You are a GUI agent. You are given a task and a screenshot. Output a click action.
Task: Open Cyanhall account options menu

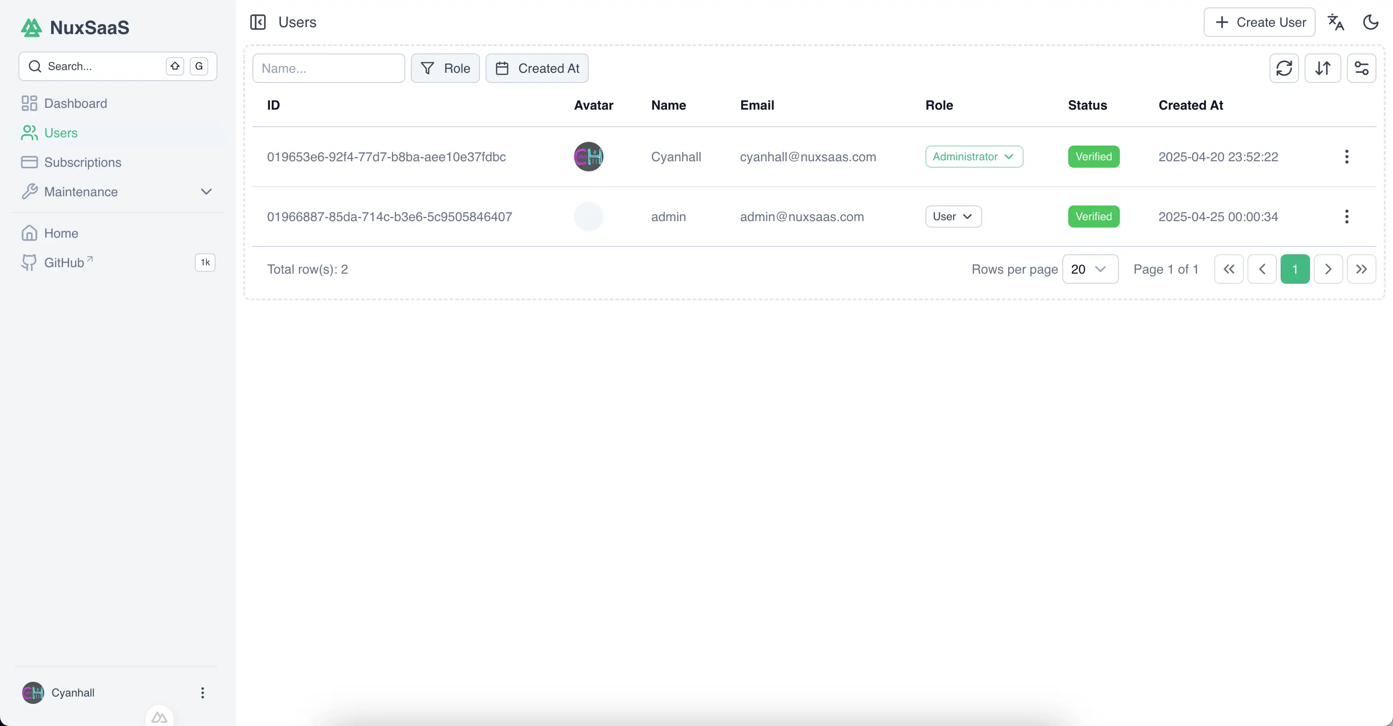tap(202, 692)
